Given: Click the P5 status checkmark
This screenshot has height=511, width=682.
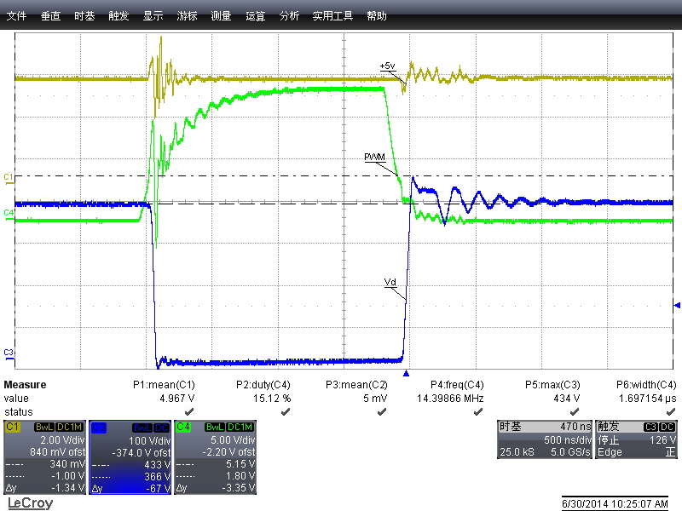Looking at the screenshot, I should point(575,411).
